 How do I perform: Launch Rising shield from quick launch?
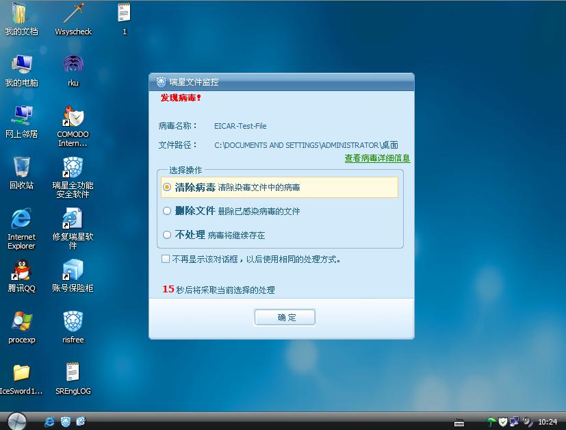pos(65,421)
